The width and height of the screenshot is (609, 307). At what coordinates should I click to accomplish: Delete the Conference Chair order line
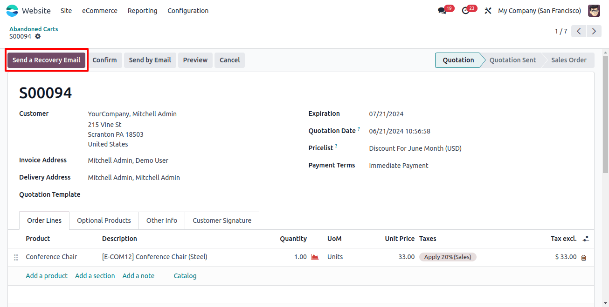(x=584, y=257)
